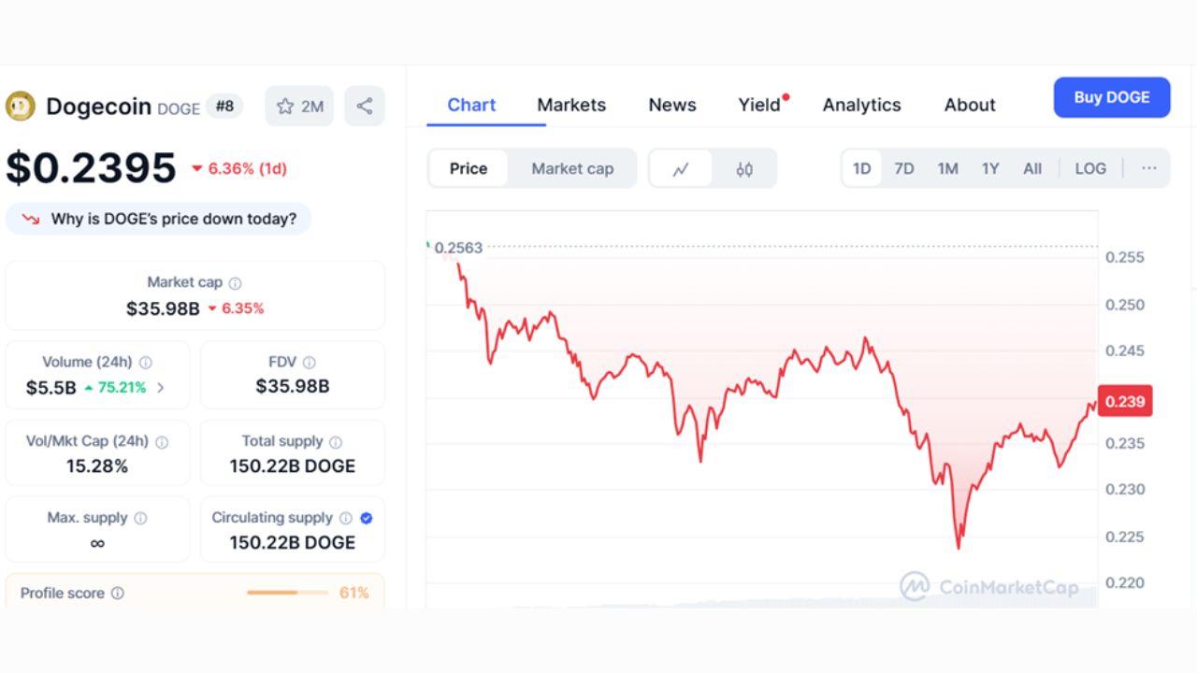Switch to candlestick chart view icon

(x=744, y=169)
